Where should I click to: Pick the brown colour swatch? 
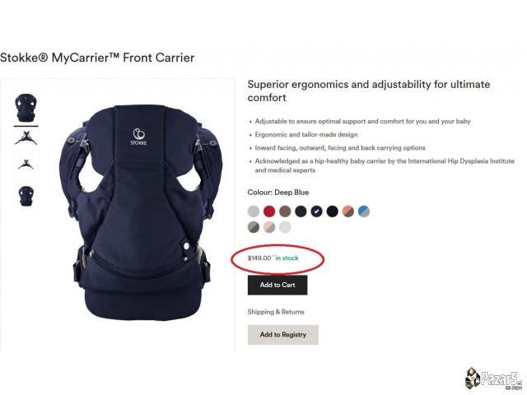tap(285, 211)
